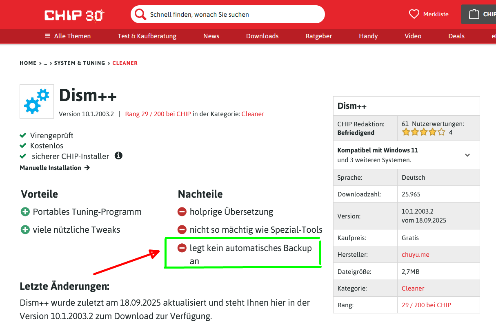
Task: Click the red minus icon at holprige Übersetzung
Action: 182,212
